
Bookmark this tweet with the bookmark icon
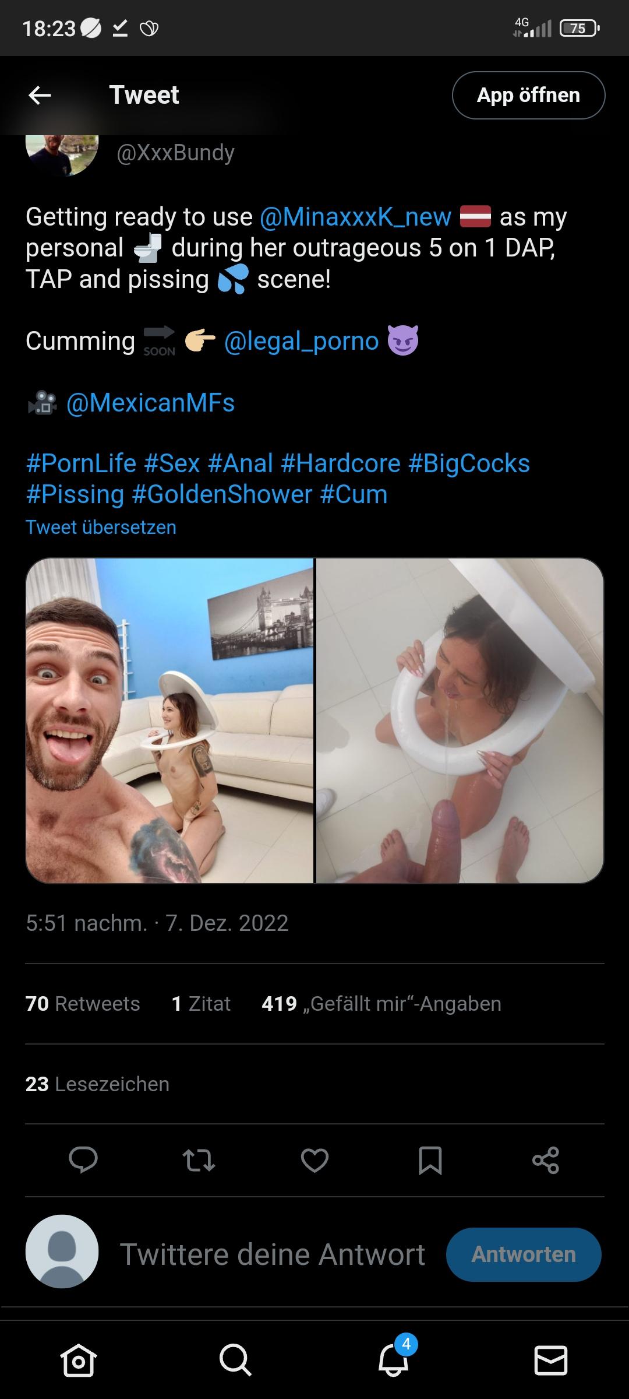[x=430, y=1159]
